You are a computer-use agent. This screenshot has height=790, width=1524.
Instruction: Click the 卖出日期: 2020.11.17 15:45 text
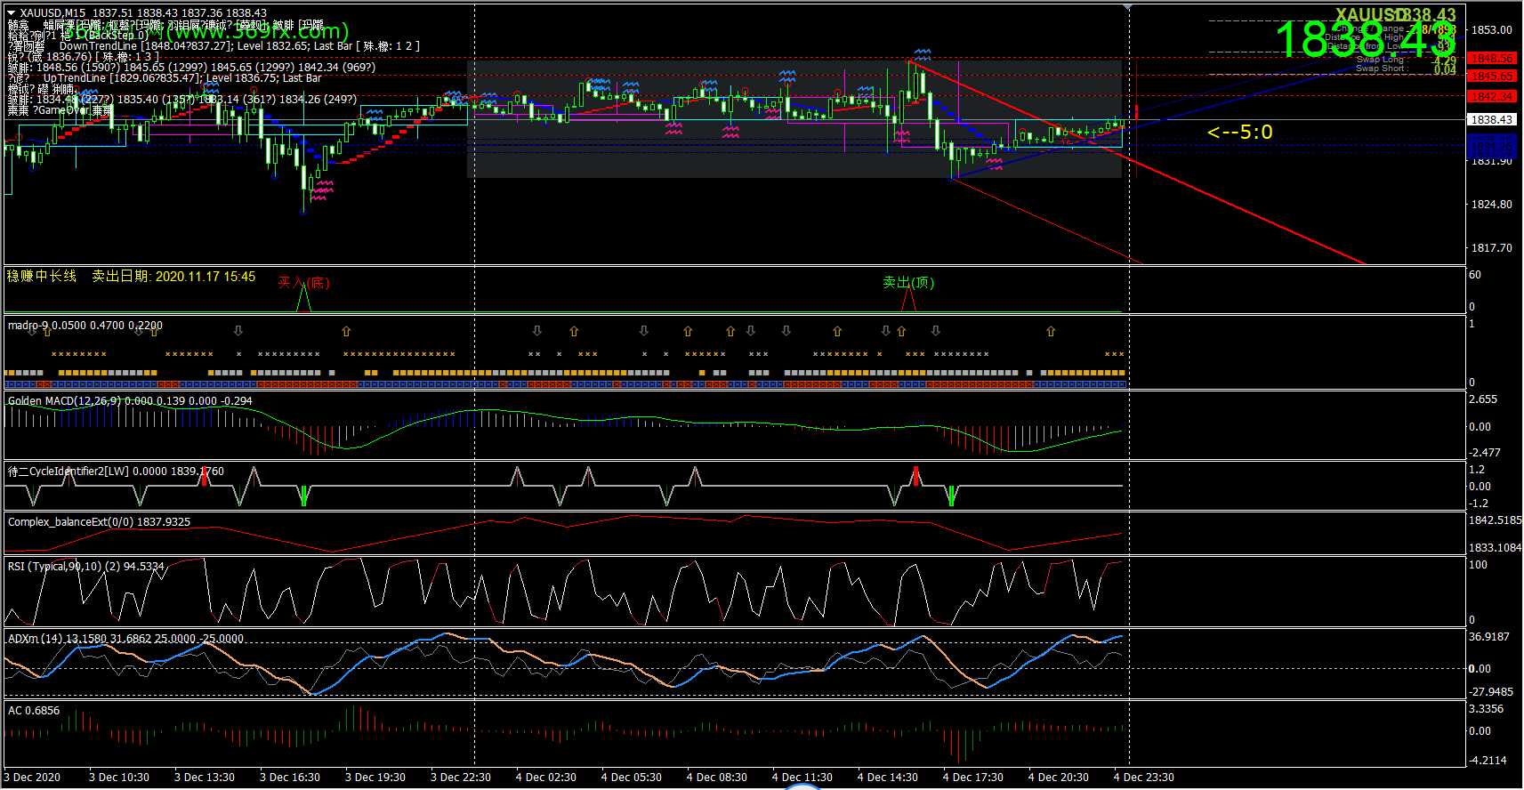pyautogui.click(x=173, y=277)
